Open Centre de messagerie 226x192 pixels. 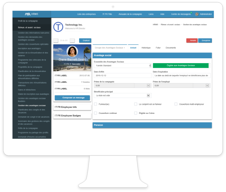coord(181,14)
